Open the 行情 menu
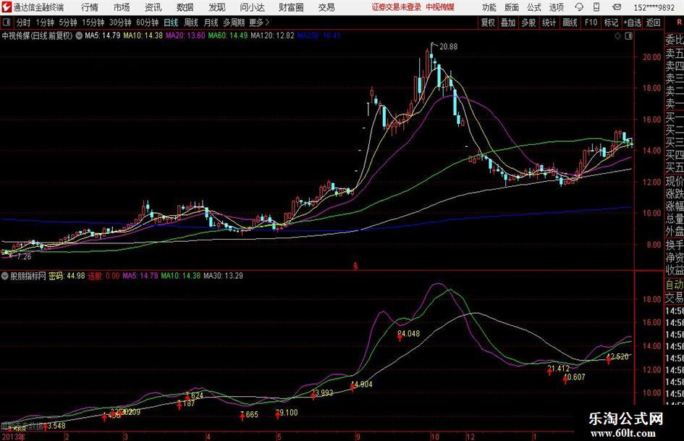Image resolution: width=684 pixels, height=441 pixels. pos(90,7)
